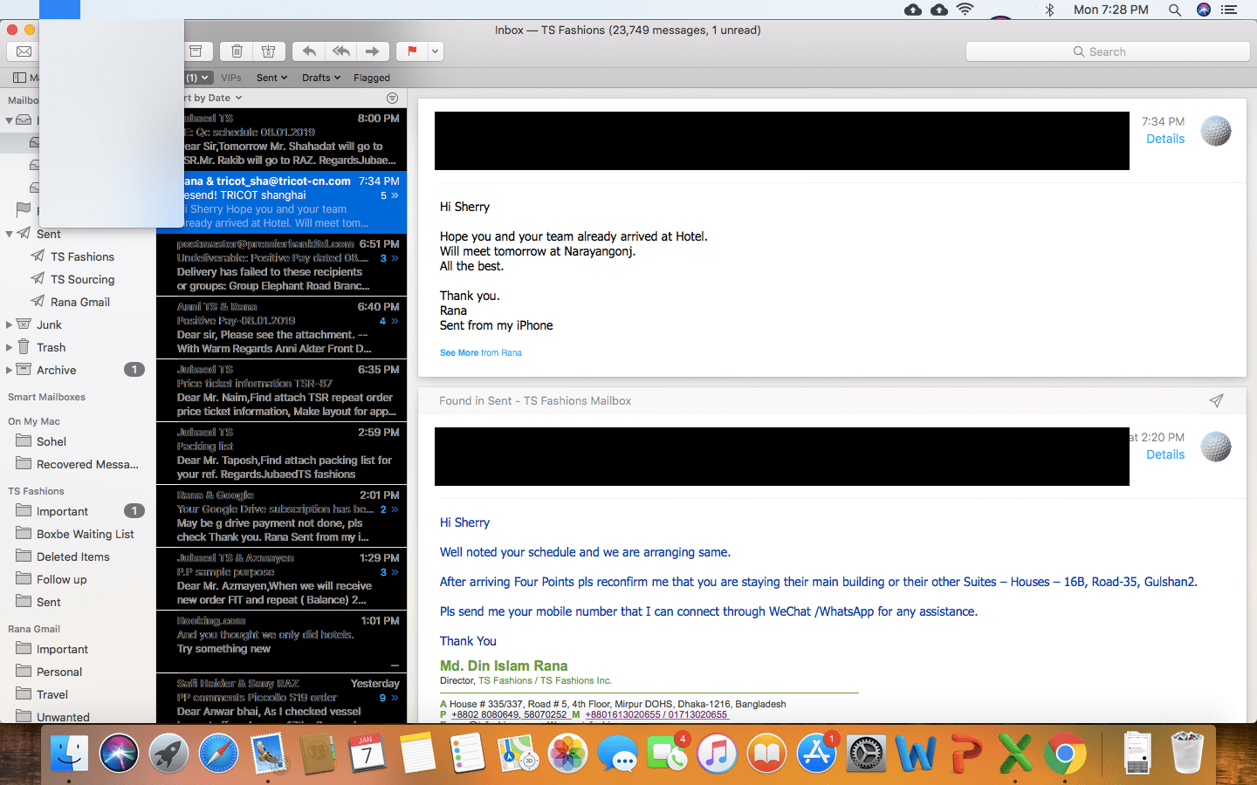This screenshot has width=1257, height=785.
Task: Delete the selected message using the Trash icon
Action: (236, 51)
